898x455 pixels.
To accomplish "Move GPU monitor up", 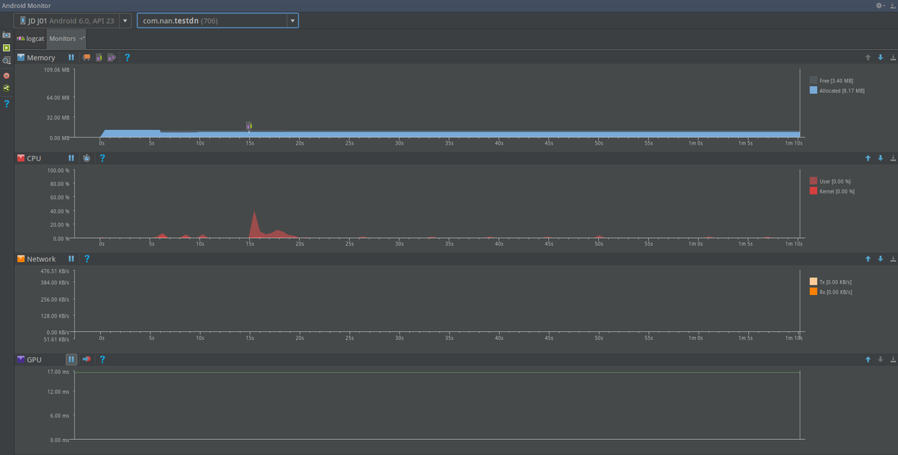I will 868,359.
